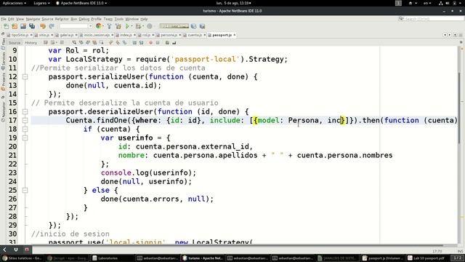This screenshot has height=262, width=465.
Task: Click the New Project toolbar icon
Action: coord(15,26)
